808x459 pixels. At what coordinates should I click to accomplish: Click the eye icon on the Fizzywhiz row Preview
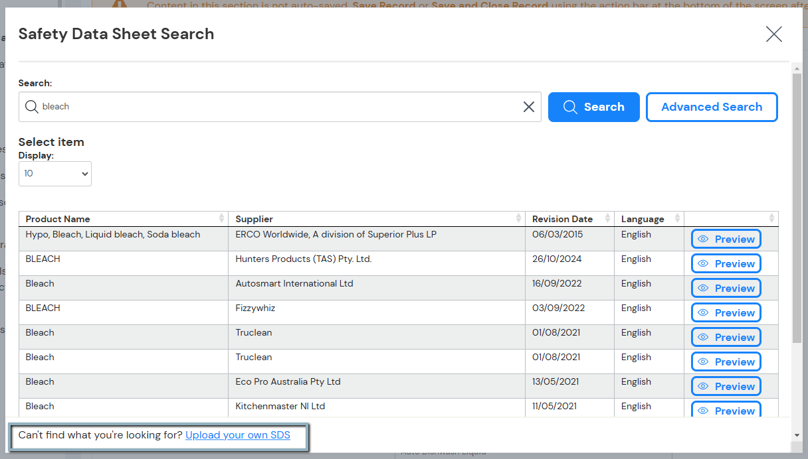pos(703,312)
